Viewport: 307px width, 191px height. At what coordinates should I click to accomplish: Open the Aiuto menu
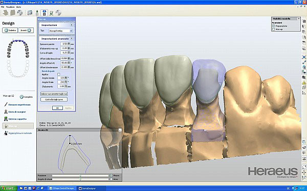tap(18, 7)
